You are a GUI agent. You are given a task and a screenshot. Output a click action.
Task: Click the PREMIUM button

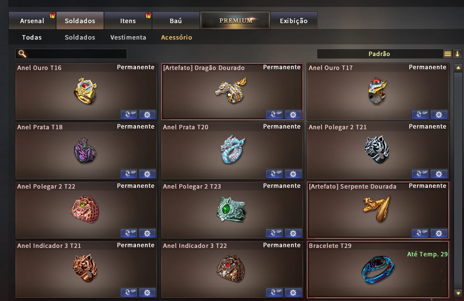235,21
